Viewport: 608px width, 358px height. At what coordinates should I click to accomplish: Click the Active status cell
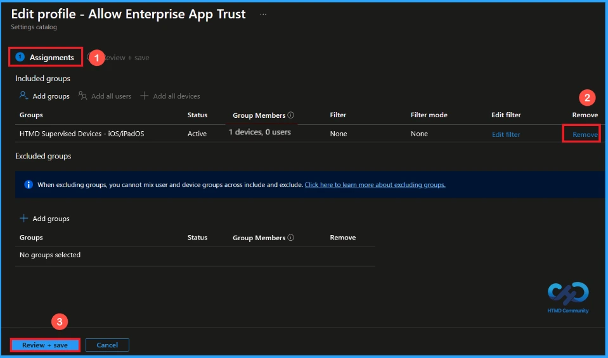tap(197, 134)
